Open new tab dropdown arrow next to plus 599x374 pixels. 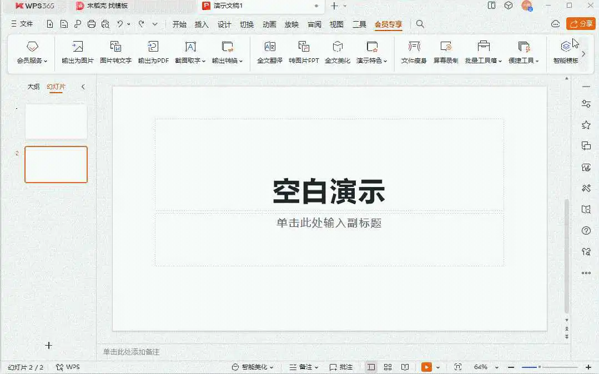[345, 6]
